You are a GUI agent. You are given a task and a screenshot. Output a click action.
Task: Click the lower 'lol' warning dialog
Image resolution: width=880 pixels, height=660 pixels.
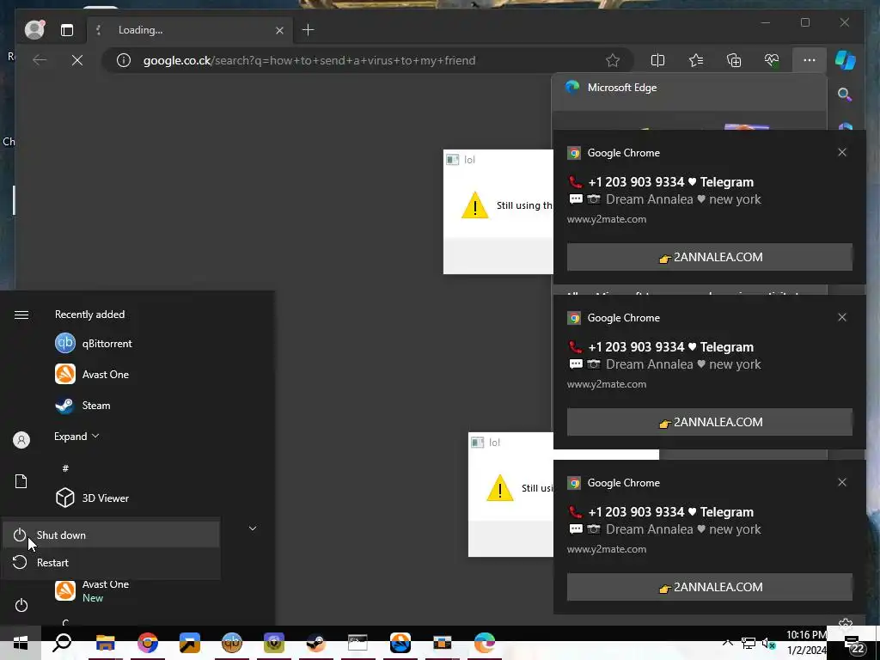coord(510,494)
